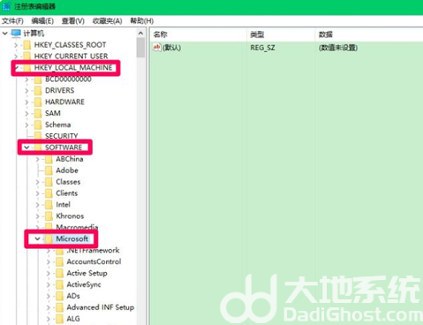Click the Classes folder icon

[x=49, y=182]
